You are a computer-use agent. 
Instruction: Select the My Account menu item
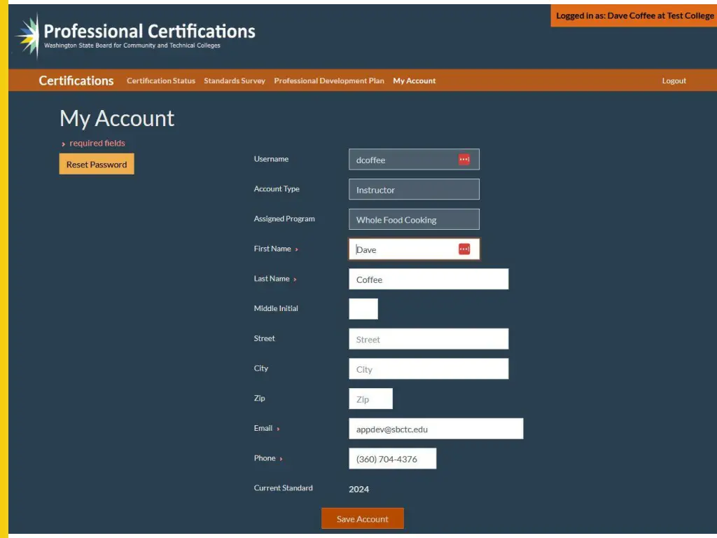[415, 81]
